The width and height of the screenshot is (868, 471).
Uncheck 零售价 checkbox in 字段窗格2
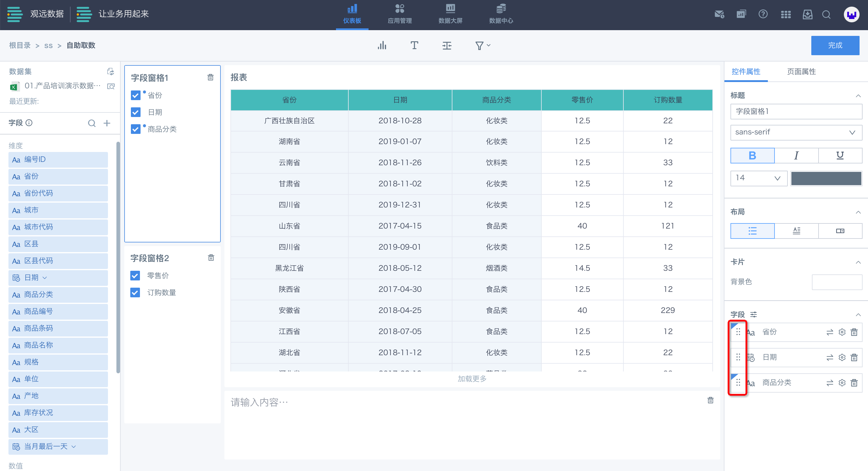pyautogui.click(x=135, y=276)
